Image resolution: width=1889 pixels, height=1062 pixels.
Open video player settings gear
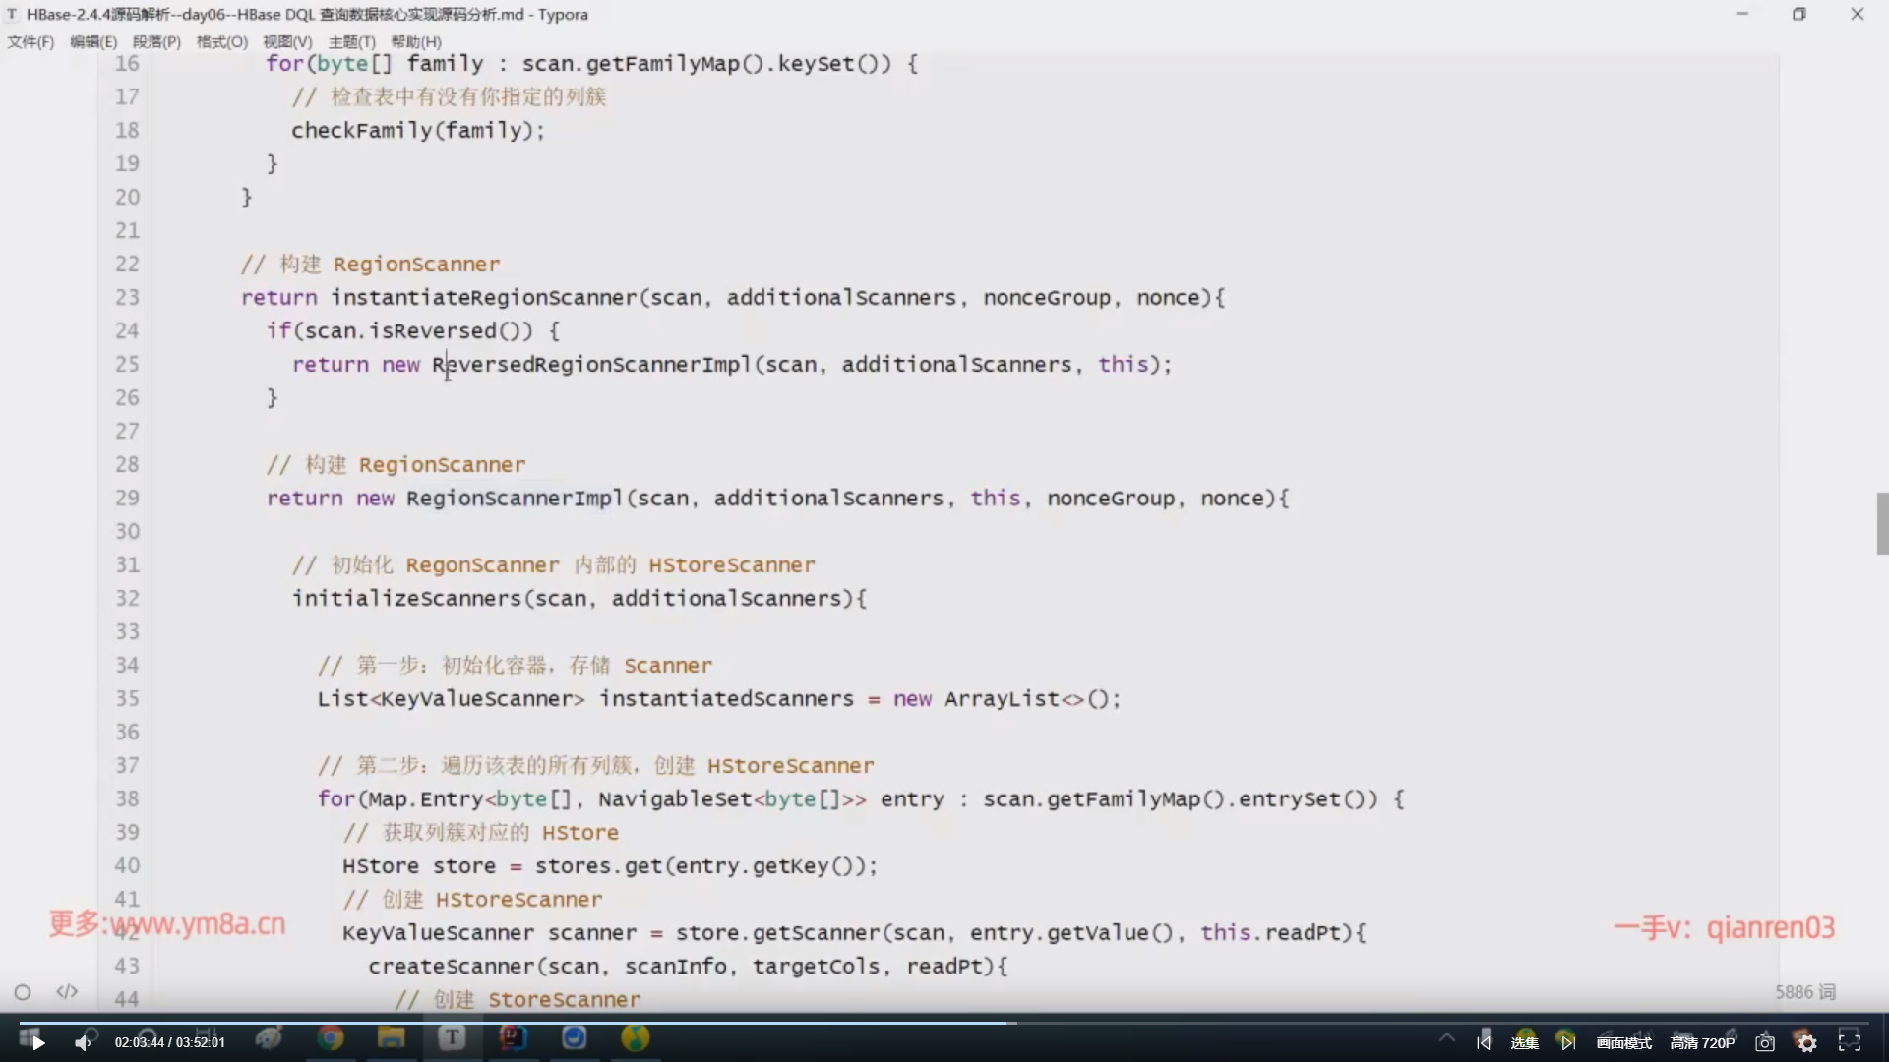click(x=1807, y=1042)
